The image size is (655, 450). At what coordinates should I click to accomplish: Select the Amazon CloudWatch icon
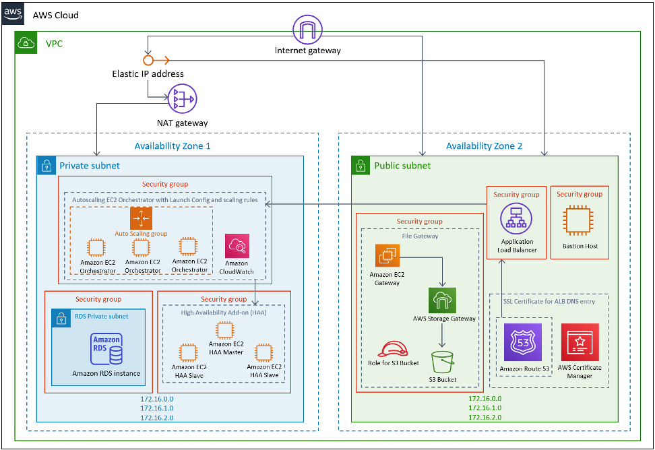pos(237,246)
